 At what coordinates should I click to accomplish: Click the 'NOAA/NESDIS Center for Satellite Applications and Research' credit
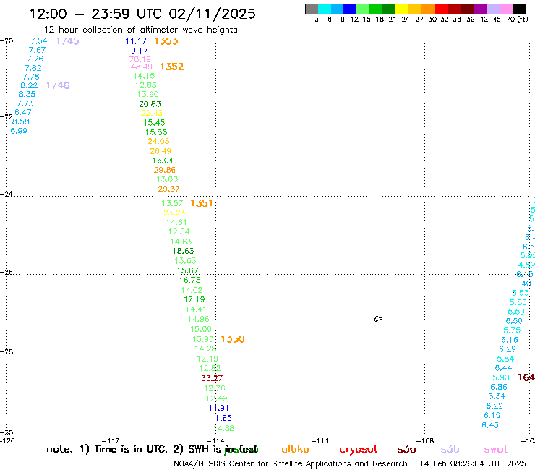pyautogui.click(x=291, y=464)
